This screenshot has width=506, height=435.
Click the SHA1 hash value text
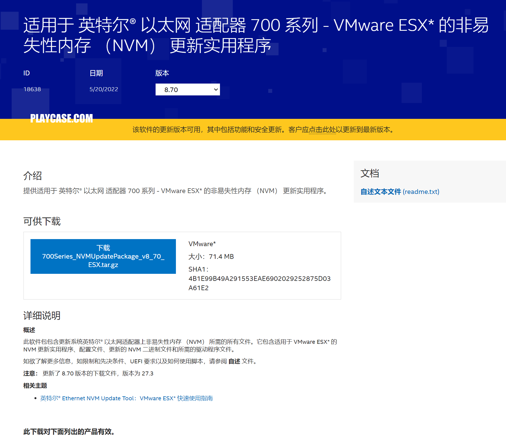coord(259,283)
